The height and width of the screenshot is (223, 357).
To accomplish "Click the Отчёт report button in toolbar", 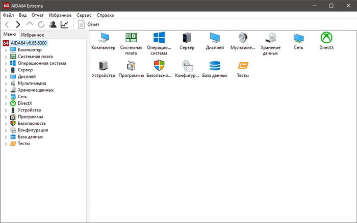I will coord(89,24).
